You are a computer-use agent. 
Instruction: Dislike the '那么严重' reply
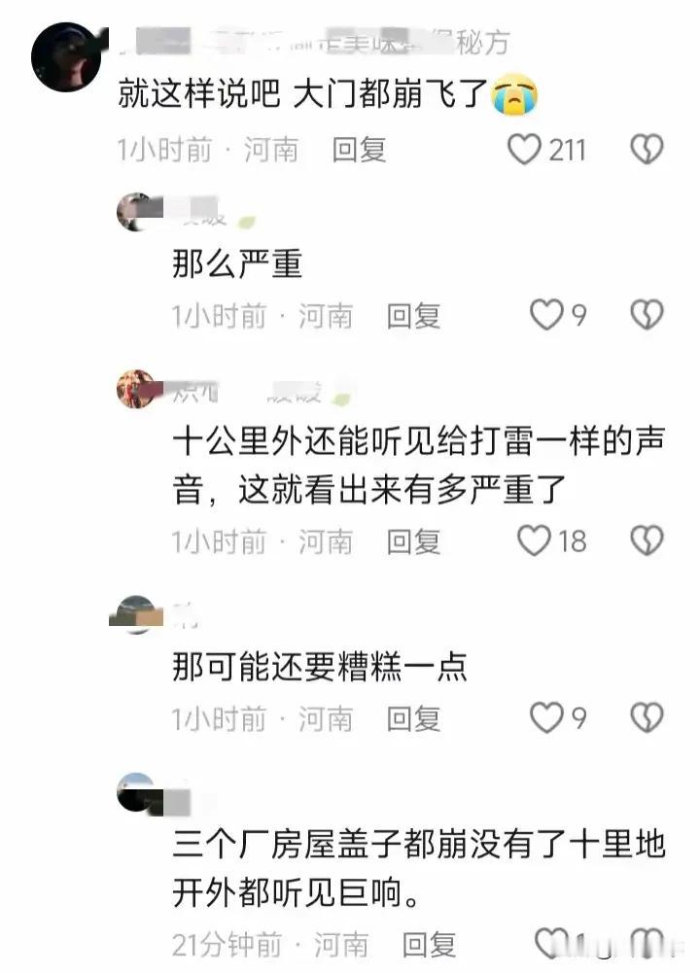(647, 315)
